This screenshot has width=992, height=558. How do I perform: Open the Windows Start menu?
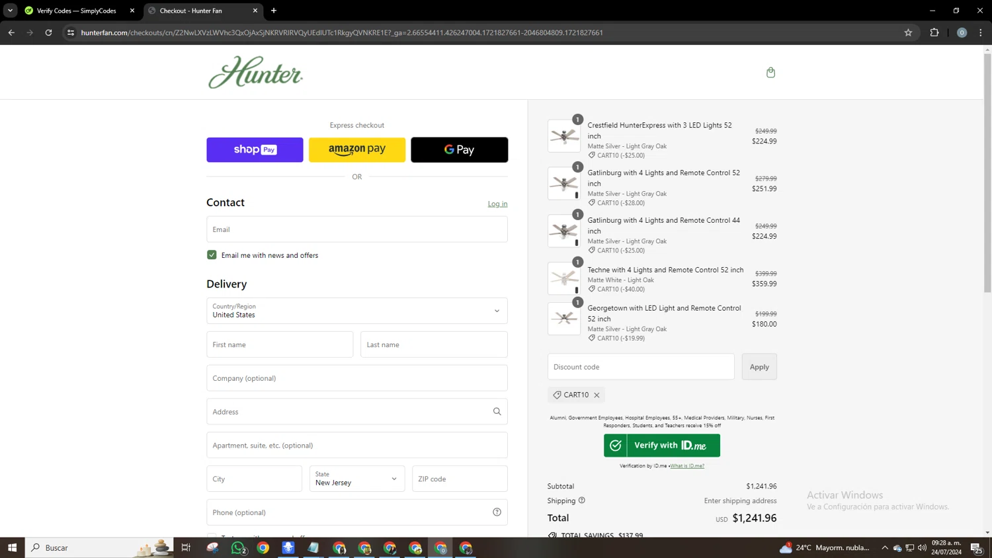[12, 547]
